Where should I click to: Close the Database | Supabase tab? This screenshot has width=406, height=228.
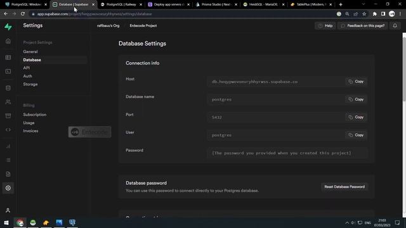pyautogui.click(x=93, y=4)
